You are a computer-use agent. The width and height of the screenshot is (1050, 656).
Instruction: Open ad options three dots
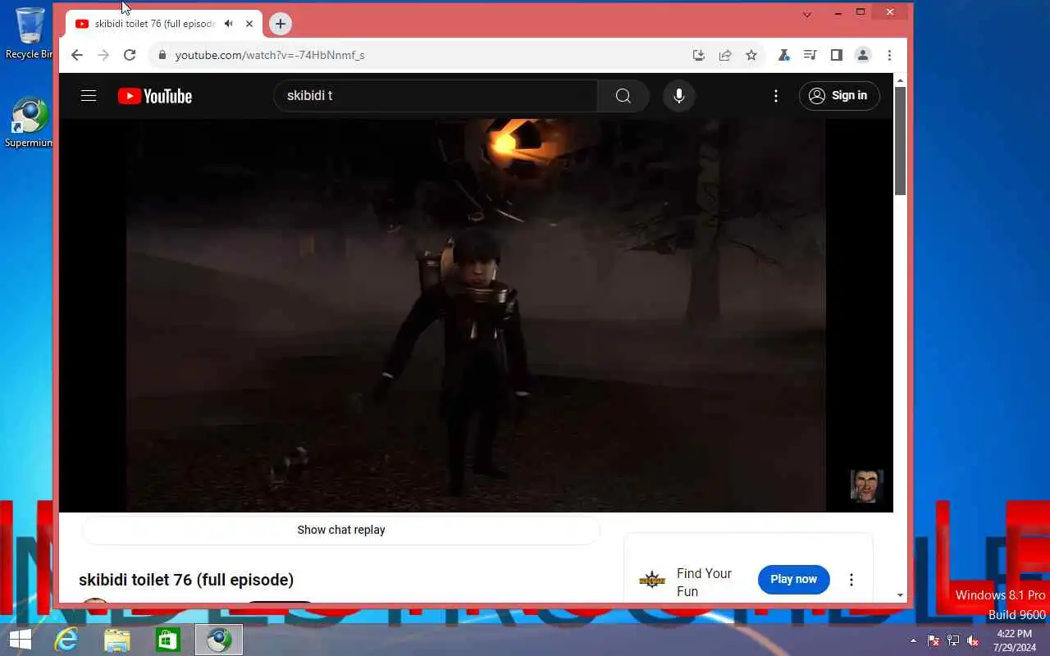pos(851,580)
